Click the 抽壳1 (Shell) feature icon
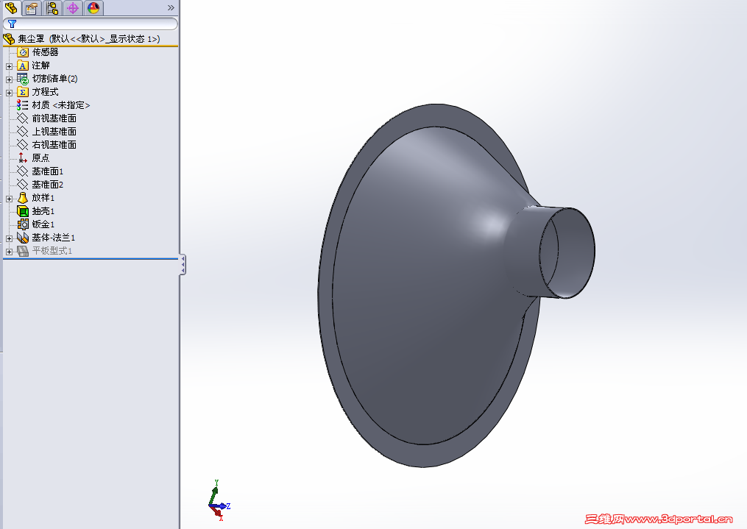 tap(24, 211)
